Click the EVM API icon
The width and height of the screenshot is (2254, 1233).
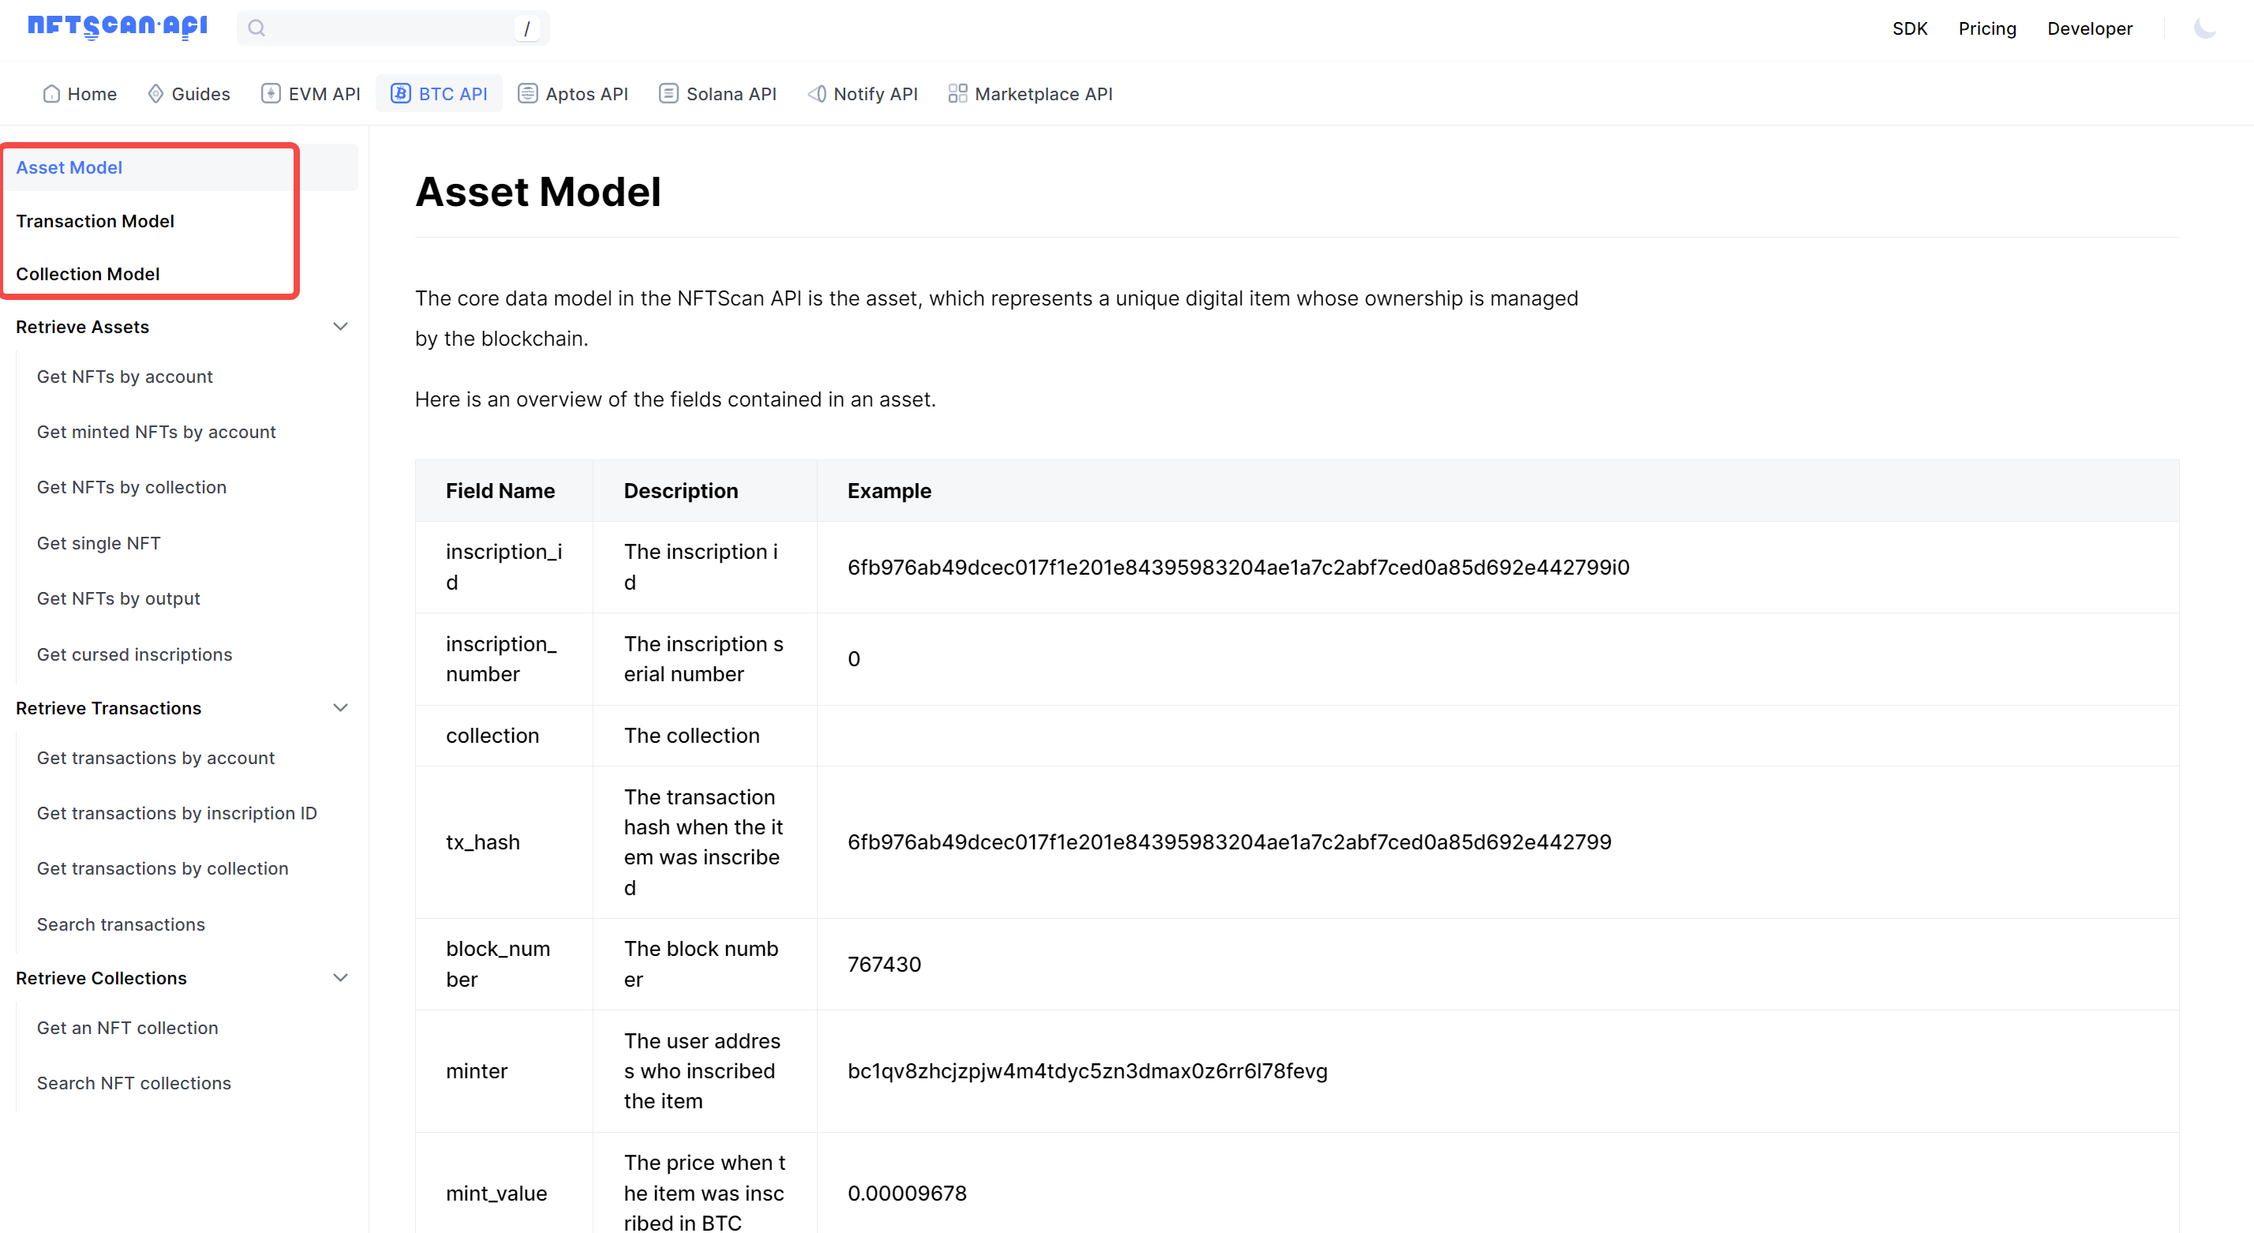271,94
